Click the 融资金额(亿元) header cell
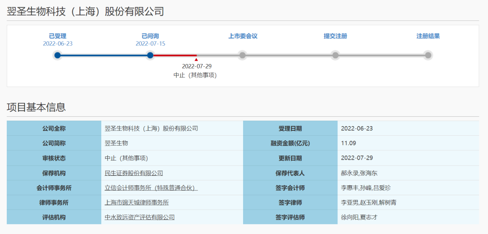Screen dimensions: 488x234 coord(290,143)
